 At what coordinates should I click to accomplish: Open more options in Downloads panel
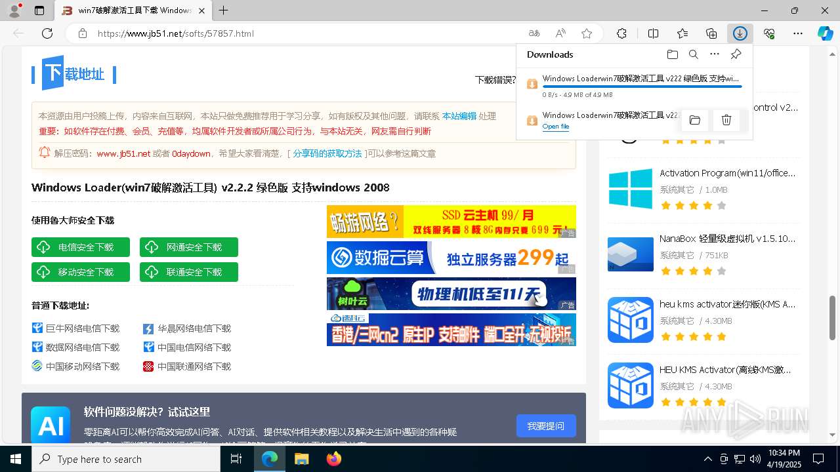pos(715,54)
